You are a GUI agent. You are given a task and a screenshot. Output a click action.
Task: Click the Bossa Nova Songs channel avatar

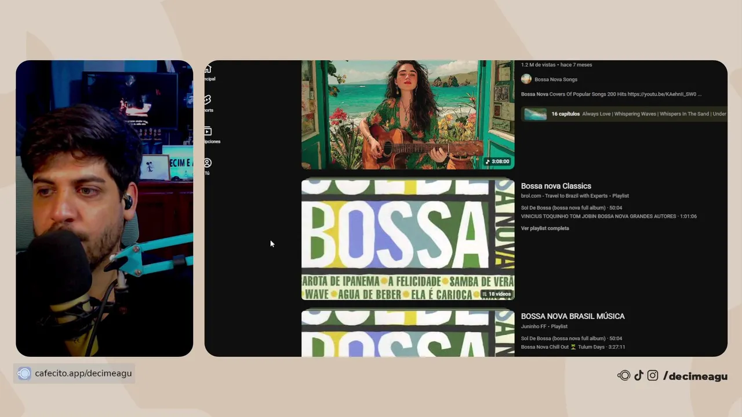(526, 79)
